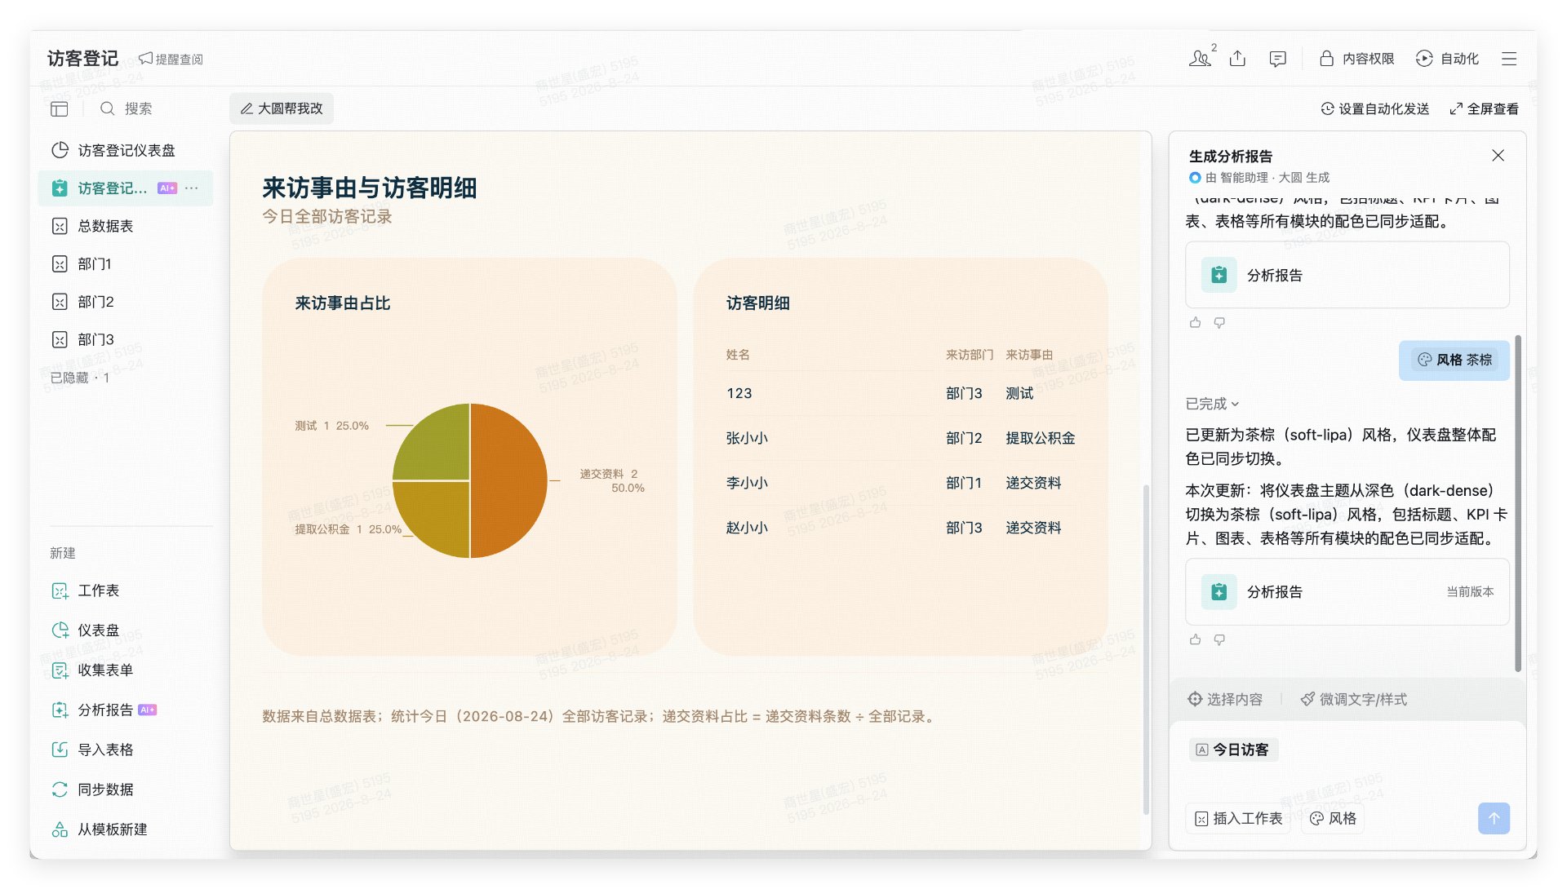The image size is (1567, 889).
Task: Click 提醒查阅 reminder link
Action: [x=171, y=59]
